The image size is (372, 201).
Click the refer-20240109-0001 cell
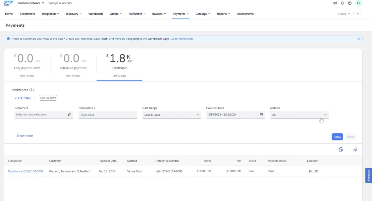tap(169, 171)
